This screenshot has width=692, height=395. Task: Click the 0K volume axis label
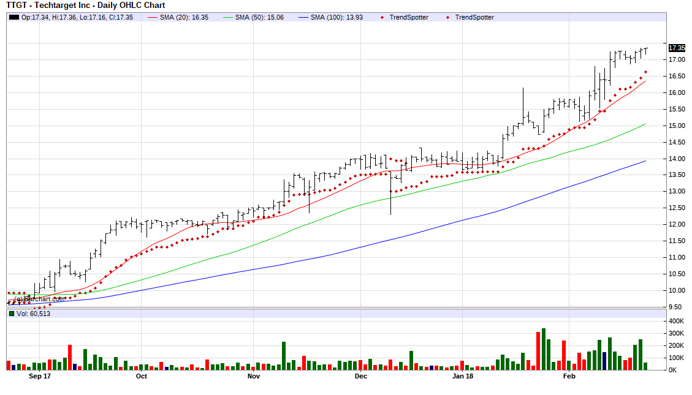pyautogui.click(x=672, y=371)
